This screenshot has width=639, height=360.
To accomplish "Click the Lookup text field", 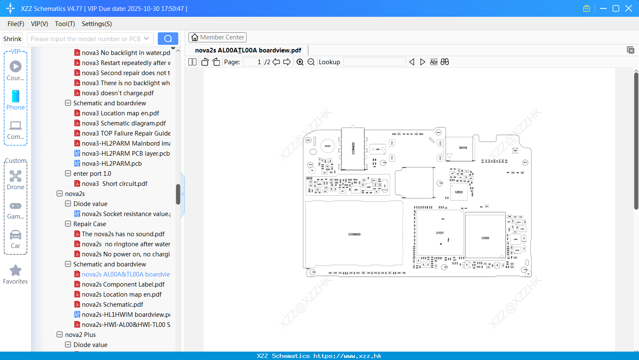I will click(x=374, y=62).
